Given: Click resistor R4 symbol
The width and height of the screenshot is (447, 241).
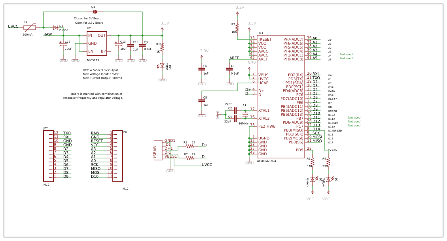Looking at the screenshot, I should [328, 162].
